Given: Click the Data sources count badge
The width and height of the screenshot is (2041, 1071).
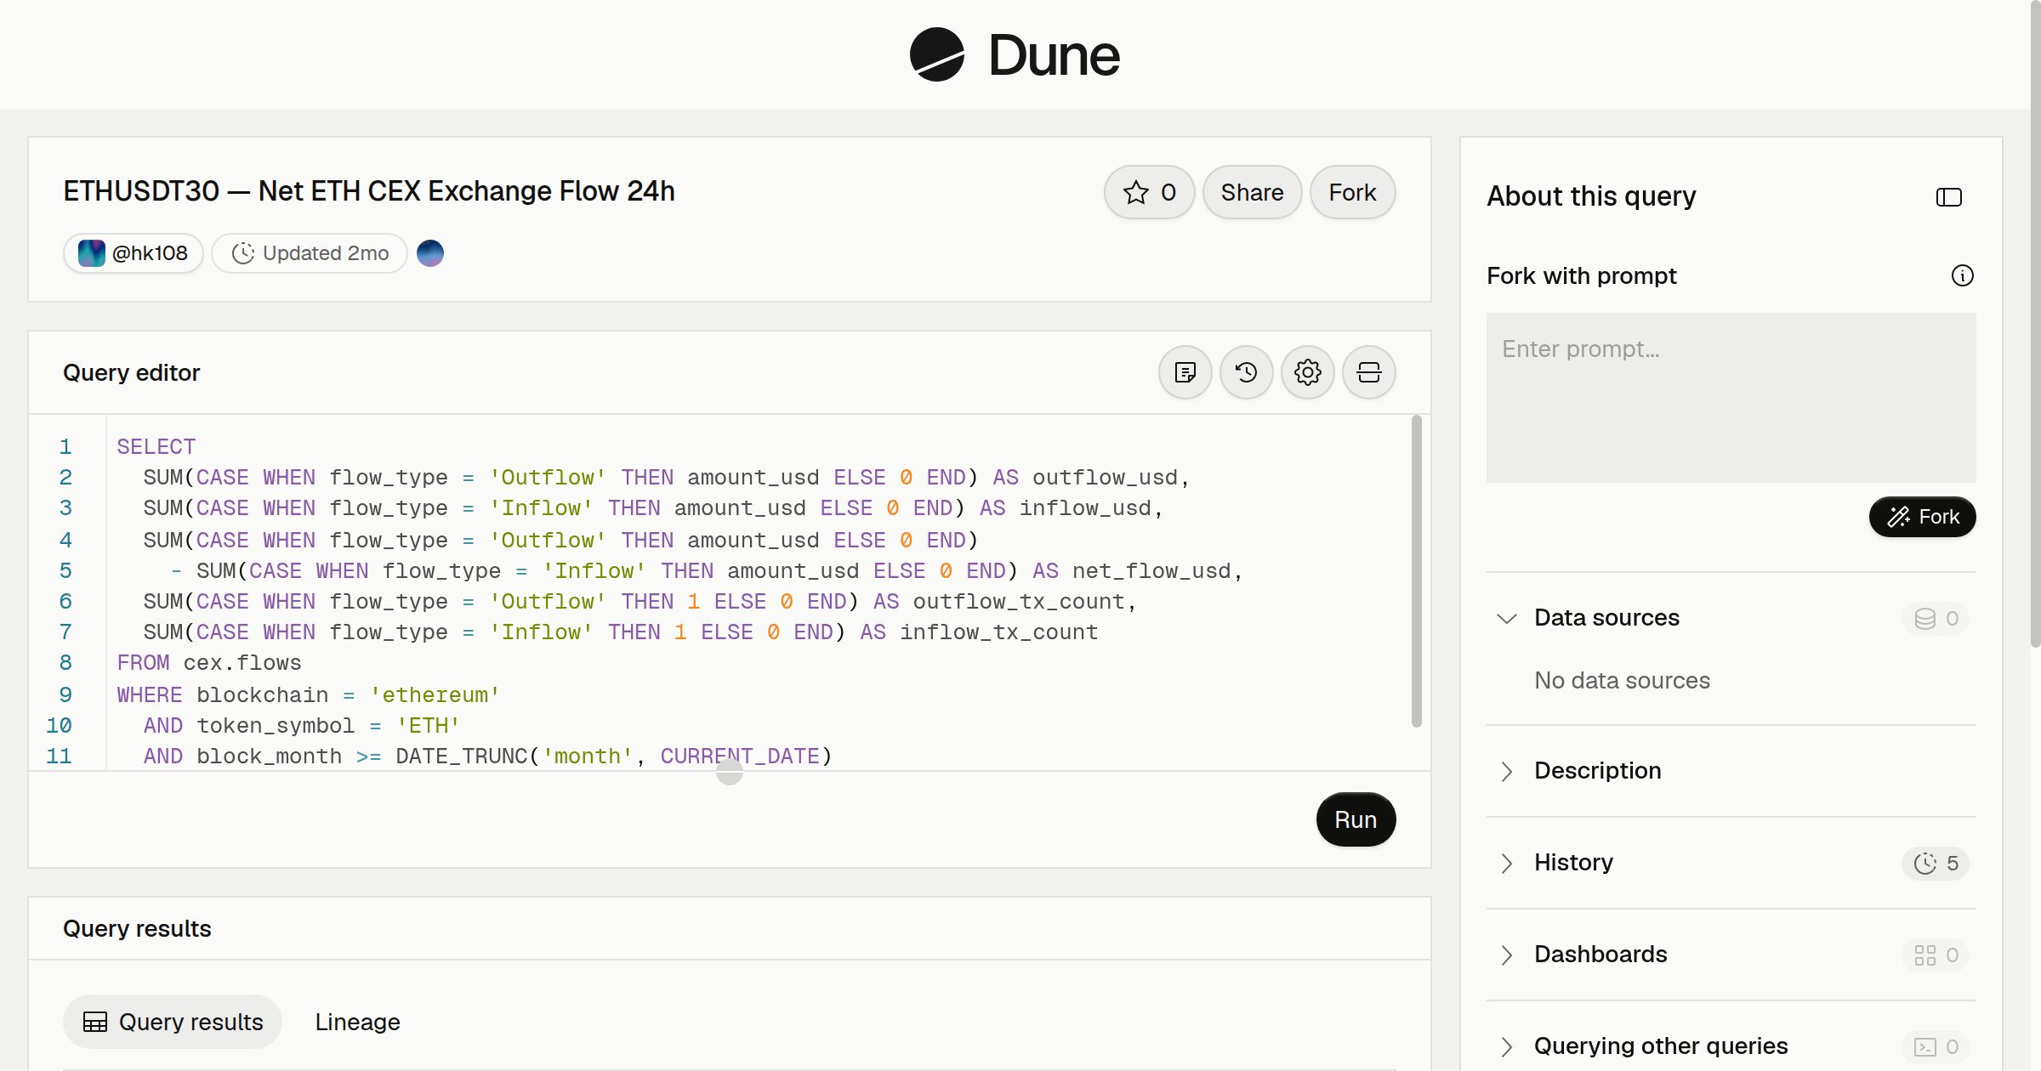Looking at the screenshot, I should 1936,618.
